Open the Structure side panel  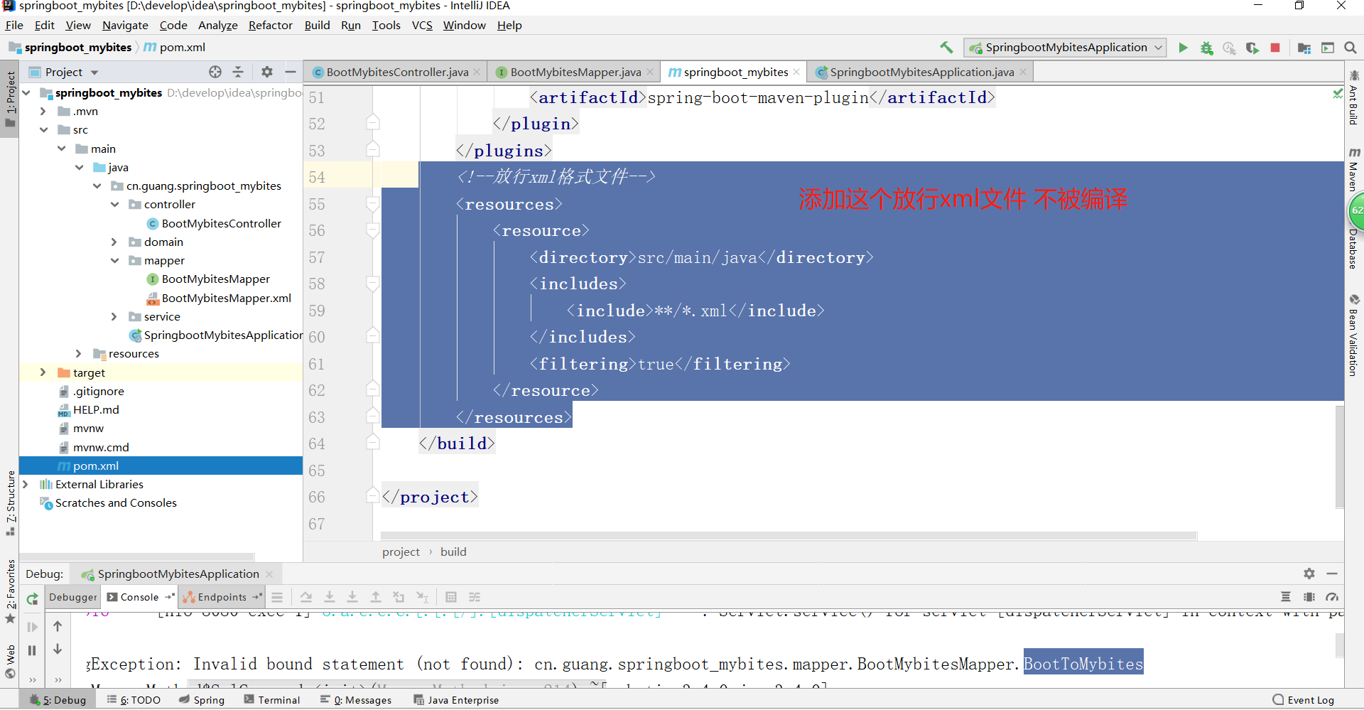tap(11, 503)
